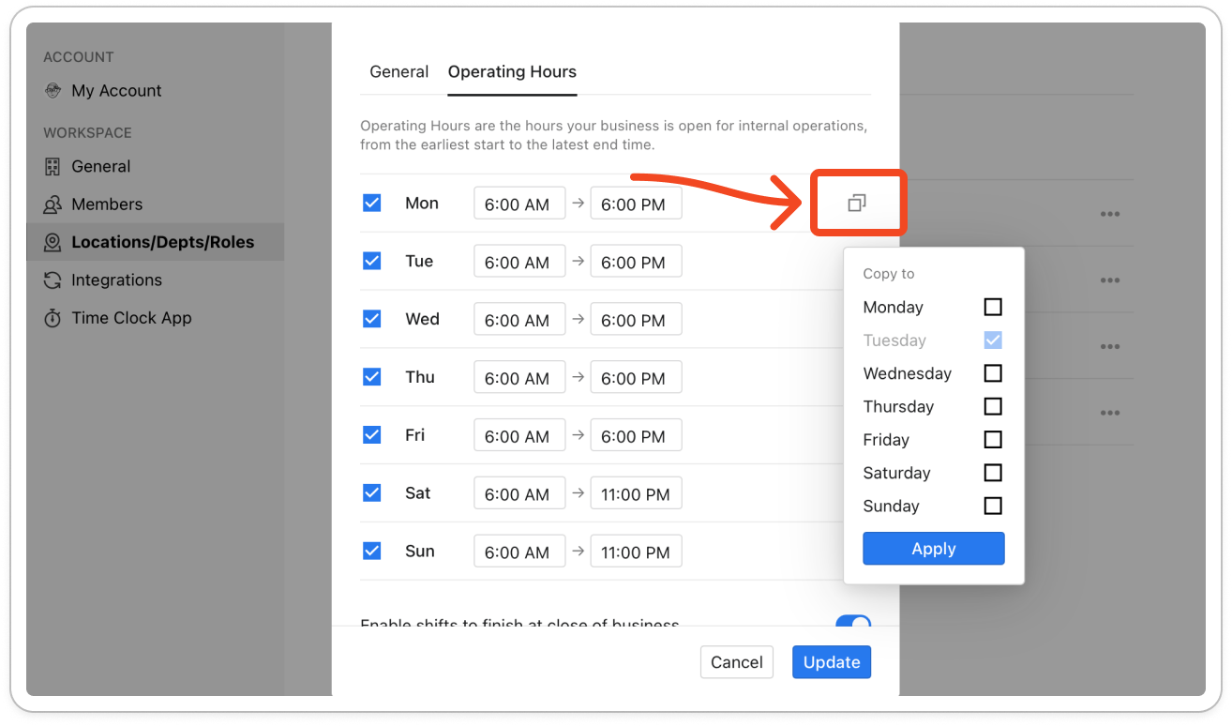Open Wed end time picker
Viewport: 1232px width, 726px height.
pos(636,320)
